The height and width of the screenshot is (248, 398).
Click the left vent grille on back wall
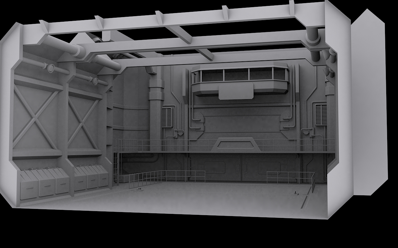pos(167,117)
